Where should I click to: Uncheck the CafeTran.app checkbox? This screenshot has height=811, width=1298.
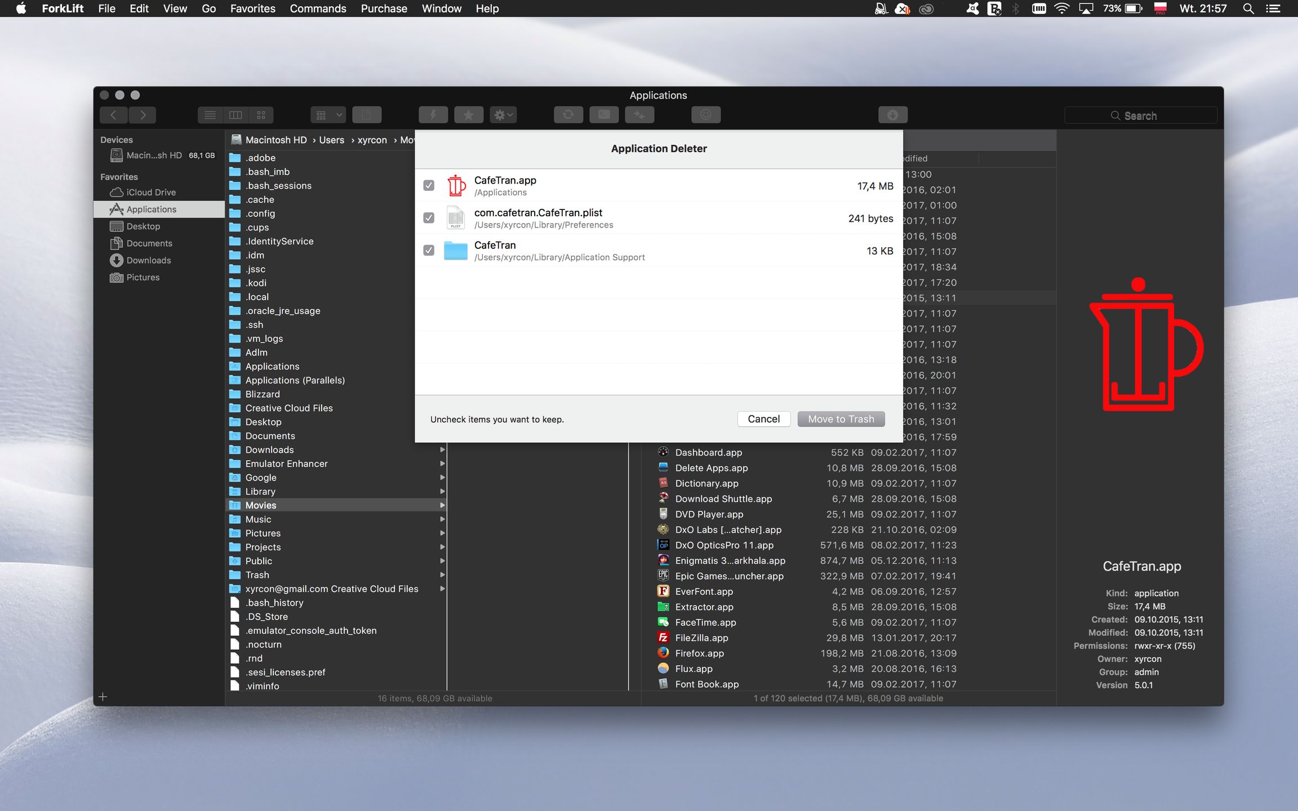(x=429, y=185)
